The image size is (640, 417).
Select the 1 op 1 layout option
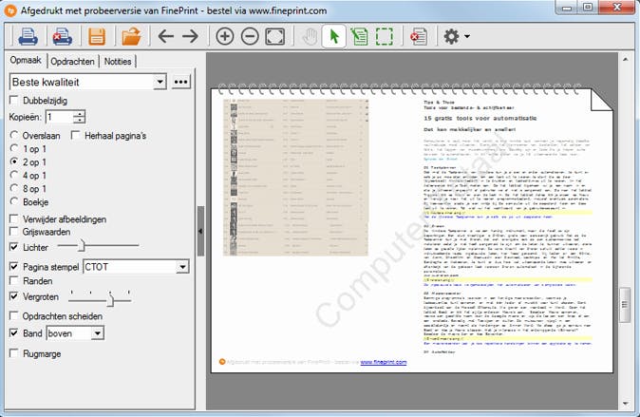[x=14, y=149]
